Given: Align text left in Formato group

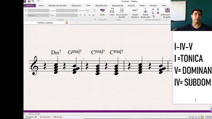Looking at the screenshot, I should coord(80,15).
